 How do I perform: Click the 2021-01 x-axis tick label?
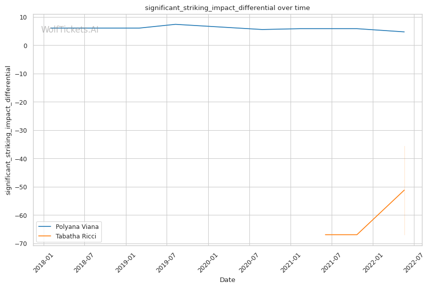[290, 262]
